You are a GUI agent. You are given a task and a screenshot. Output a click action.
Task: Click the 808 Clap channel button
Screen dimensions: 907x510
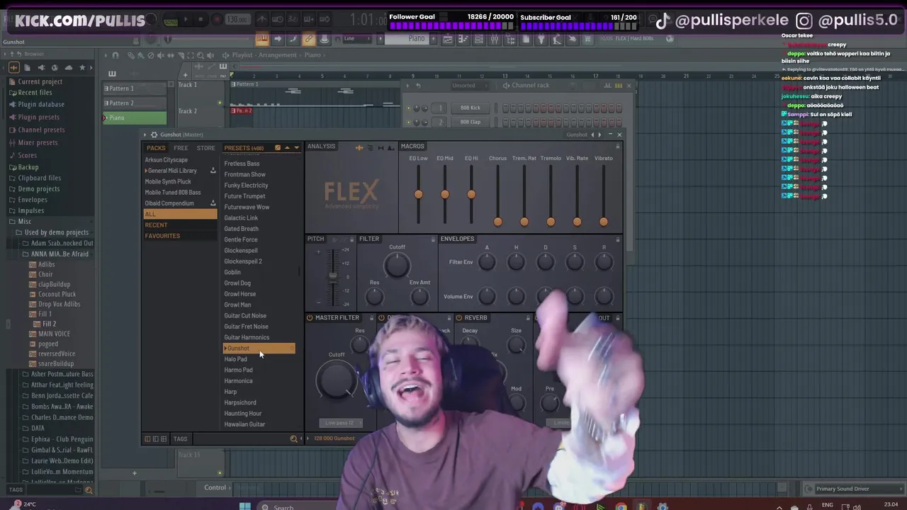[x=470, y=122]
